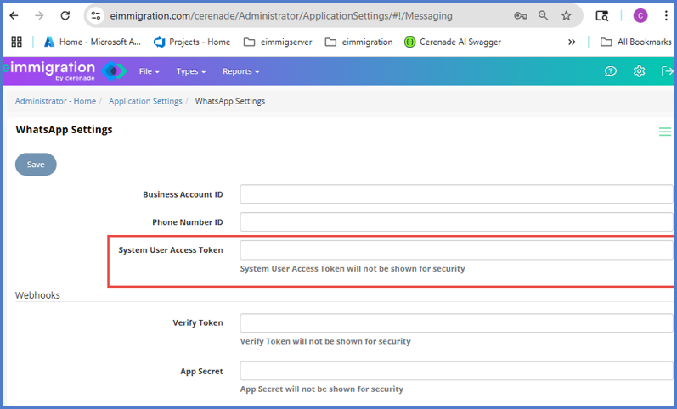Go to Application Settings breadcrumb link
The height and width of the screenshot is (409, 677).
[145, 101]
